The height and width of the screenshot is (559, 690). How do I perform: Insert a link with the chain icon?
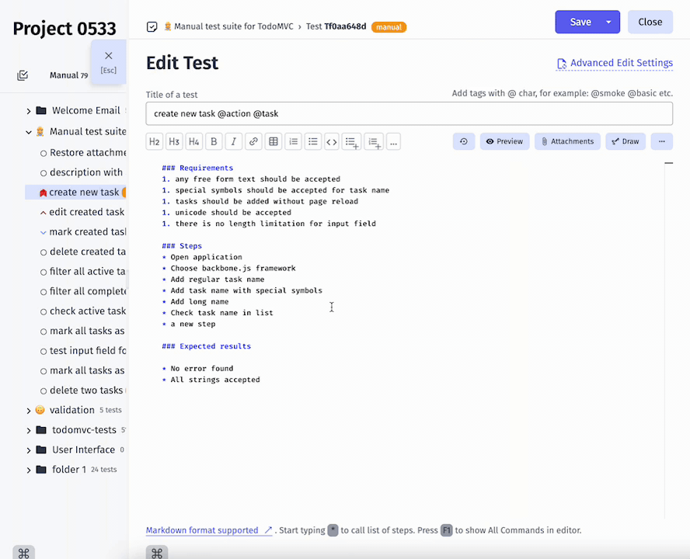pos(253,141)
